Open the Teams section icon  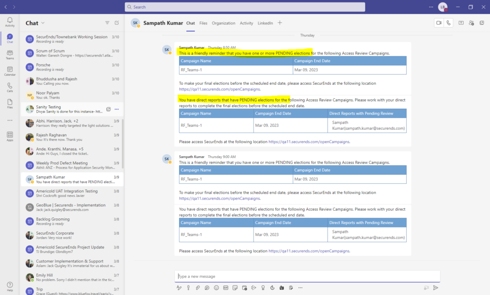tap(10, 55)
